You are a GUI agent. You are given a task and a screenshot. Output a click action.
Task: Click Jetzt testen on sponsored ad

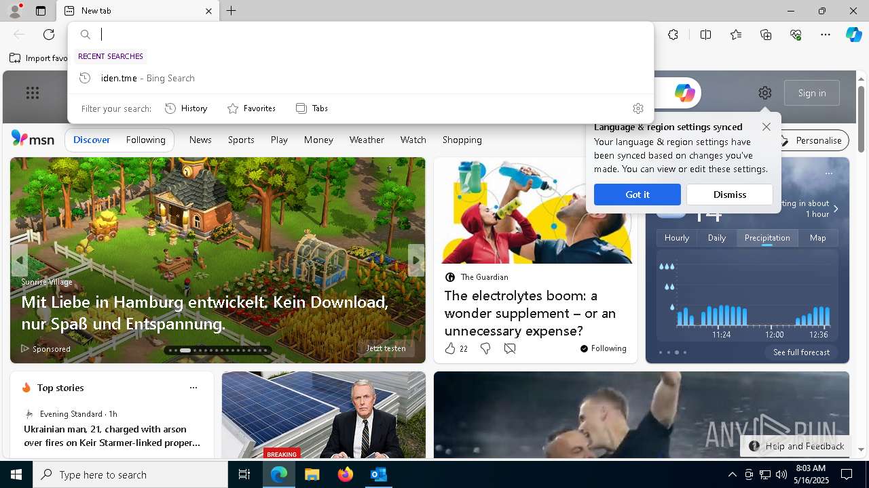[386, 348]
